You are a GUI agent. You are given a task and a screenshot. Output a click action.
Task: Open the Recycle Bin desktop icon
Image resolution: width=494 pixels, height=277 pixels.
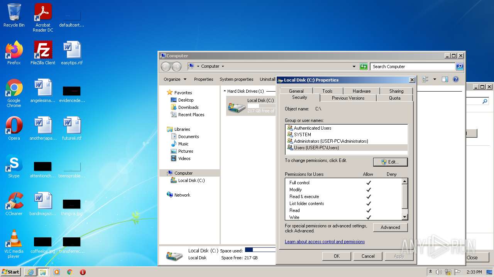coord(14,15)
